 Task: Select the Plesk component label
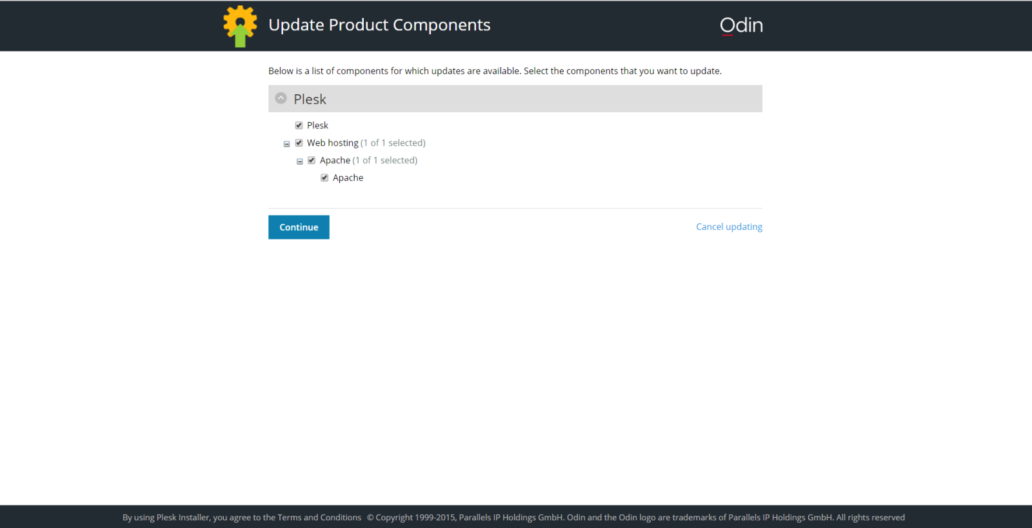coord(317,125)
